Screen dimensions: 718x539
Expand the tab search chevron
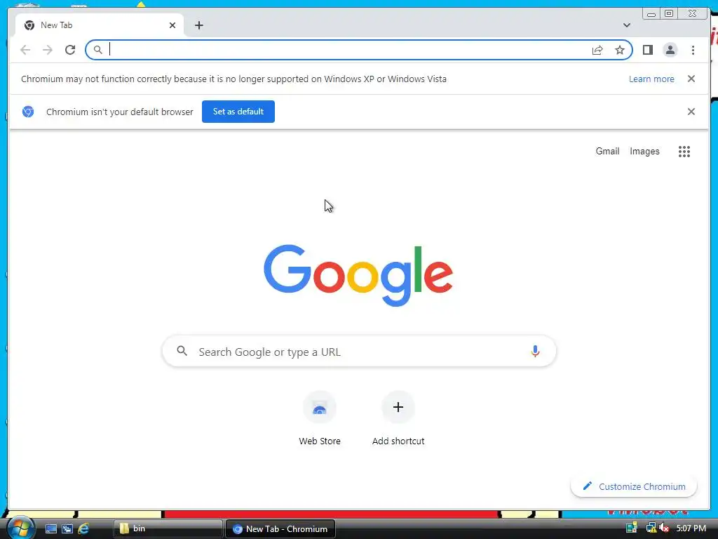(626, 25)
